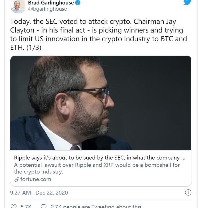The image size is (200, 208).
Task: Like the tweet with the heart icon
Action: [13, 206]
